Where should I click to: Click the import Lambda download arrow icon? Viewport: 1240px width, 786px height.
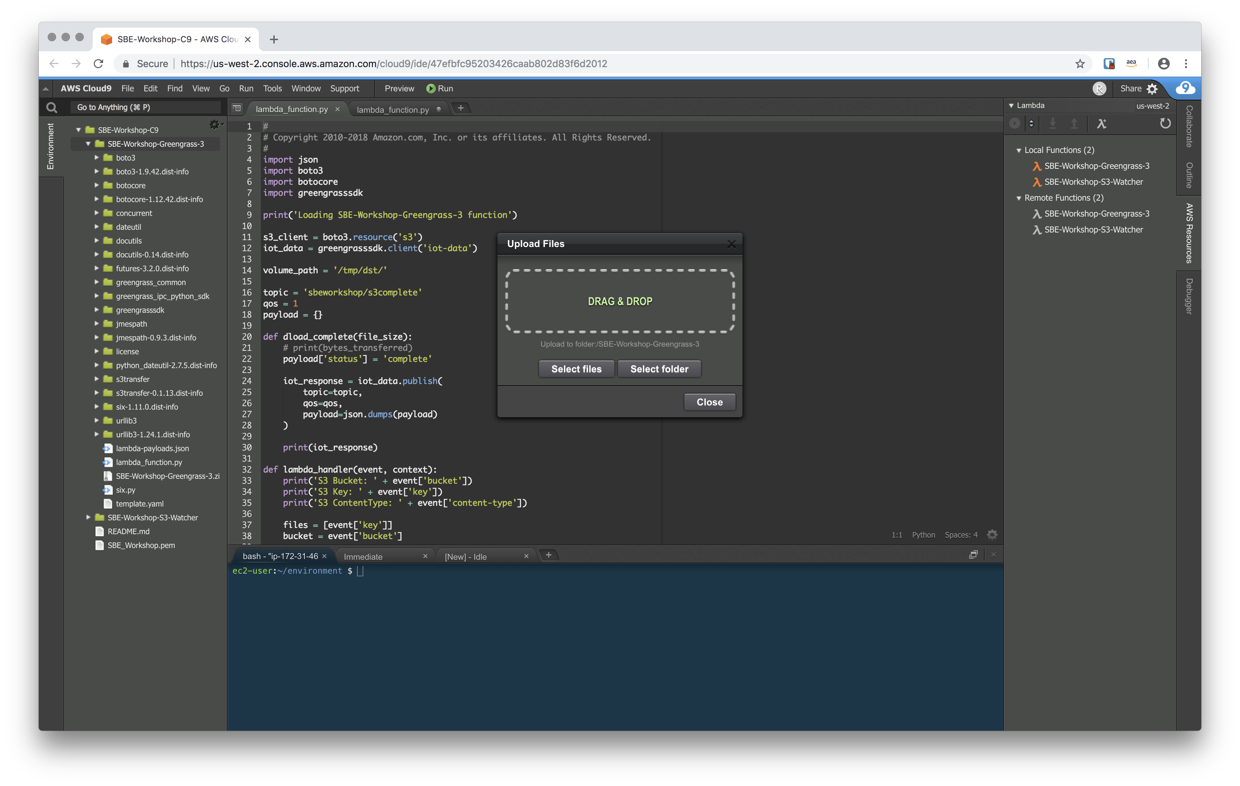1052,124
